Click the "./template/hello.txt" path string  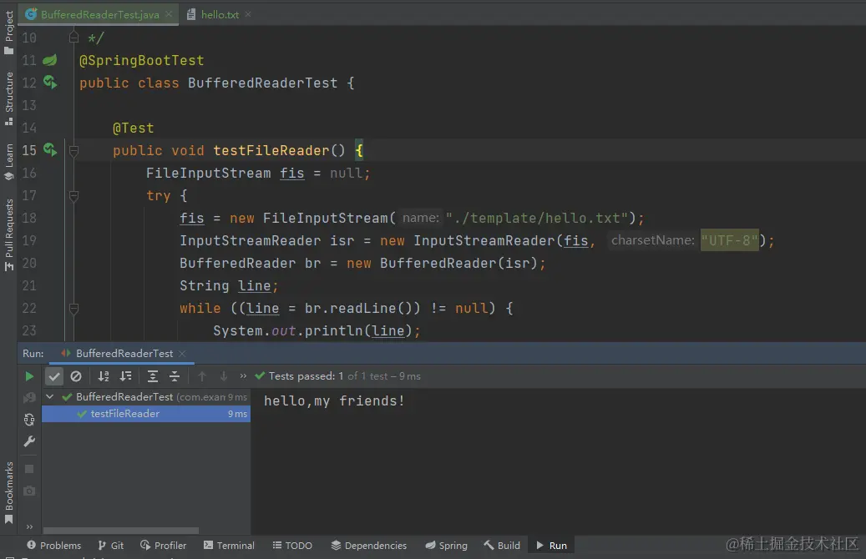pyautogui.click(x=537, y=218)
